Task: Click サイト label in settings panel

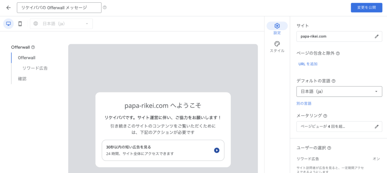Action: pos(302,26)
